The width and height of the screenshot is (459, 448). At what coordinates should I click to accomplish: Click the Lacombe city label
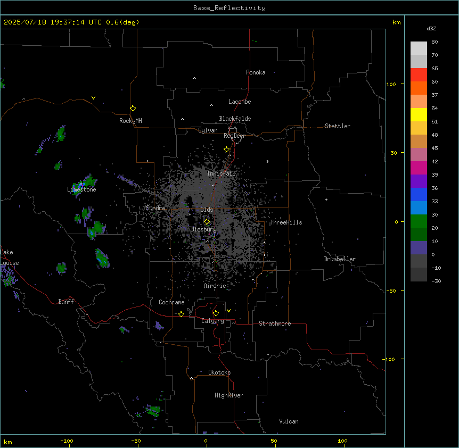[240, 102]
